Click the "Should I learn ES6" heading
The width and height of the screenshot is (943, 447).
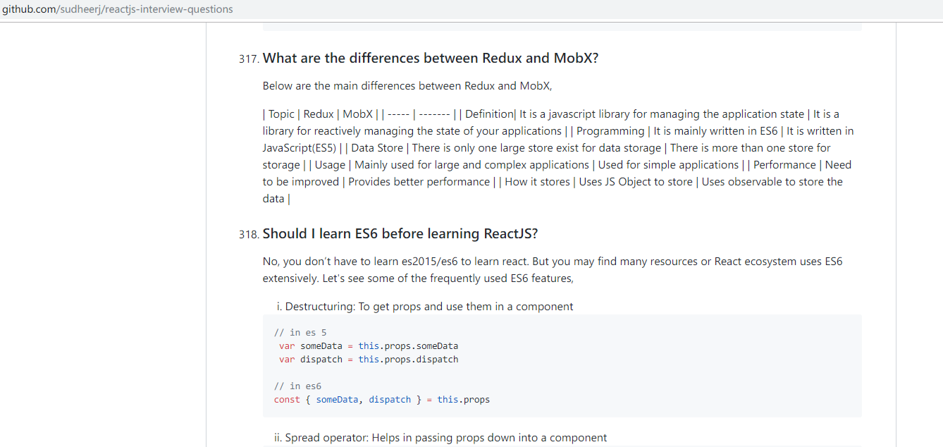pos(400,234)
